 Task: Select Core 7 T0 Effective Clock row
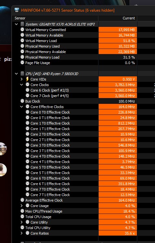(x=50, y=189)
